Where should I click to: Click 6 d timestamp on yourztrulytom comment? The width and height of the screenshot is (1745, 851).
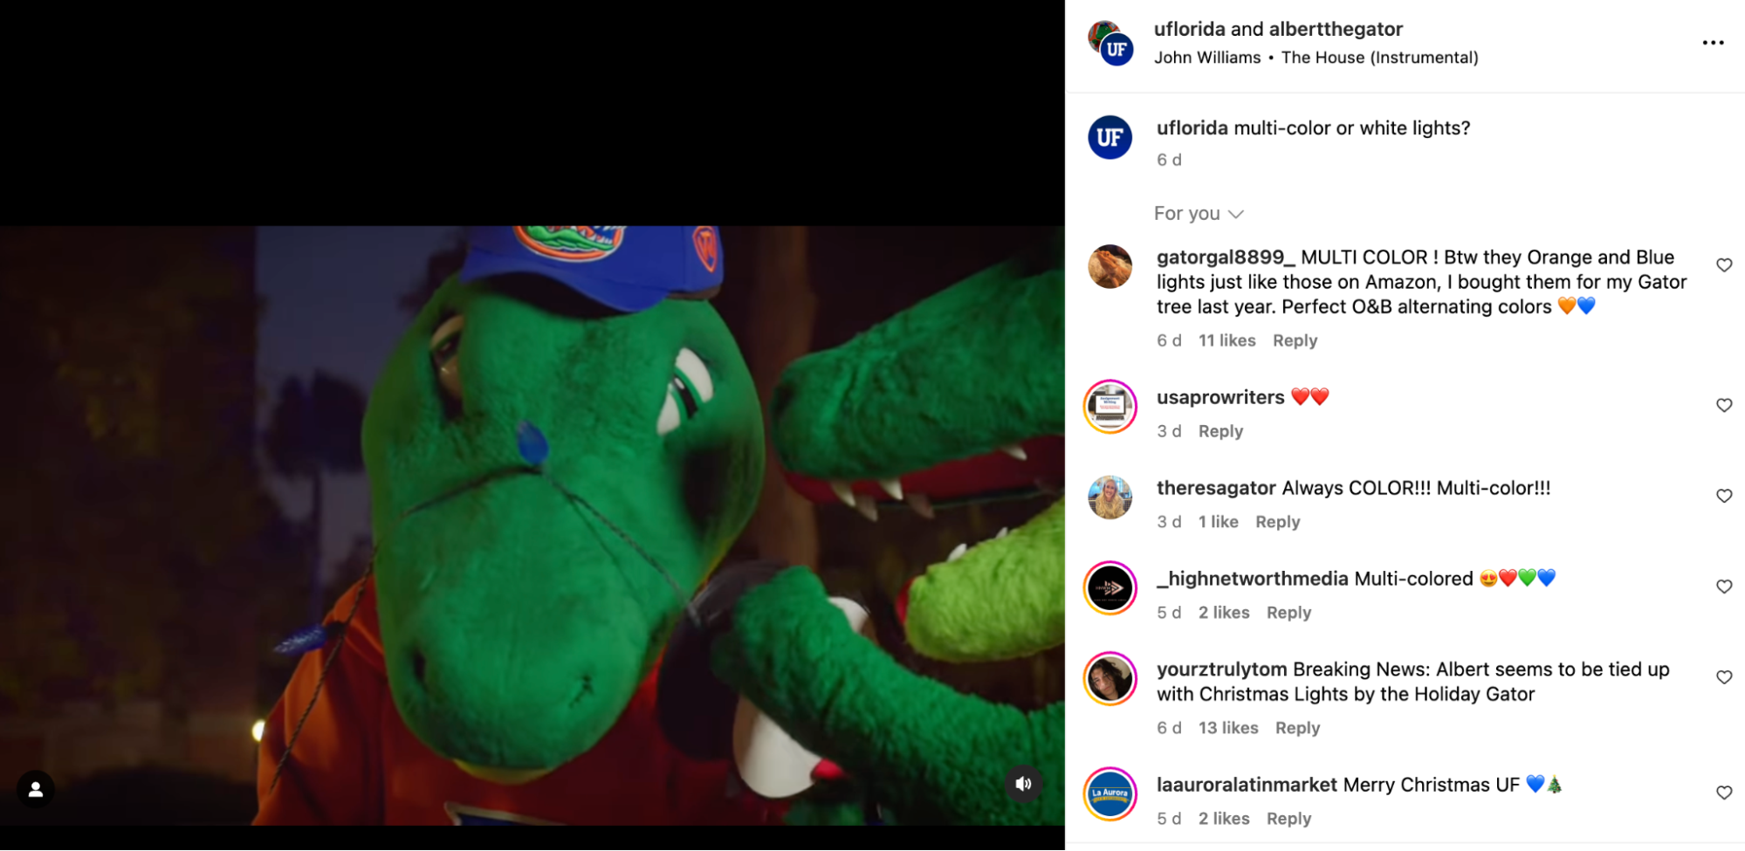[1169, 728]
